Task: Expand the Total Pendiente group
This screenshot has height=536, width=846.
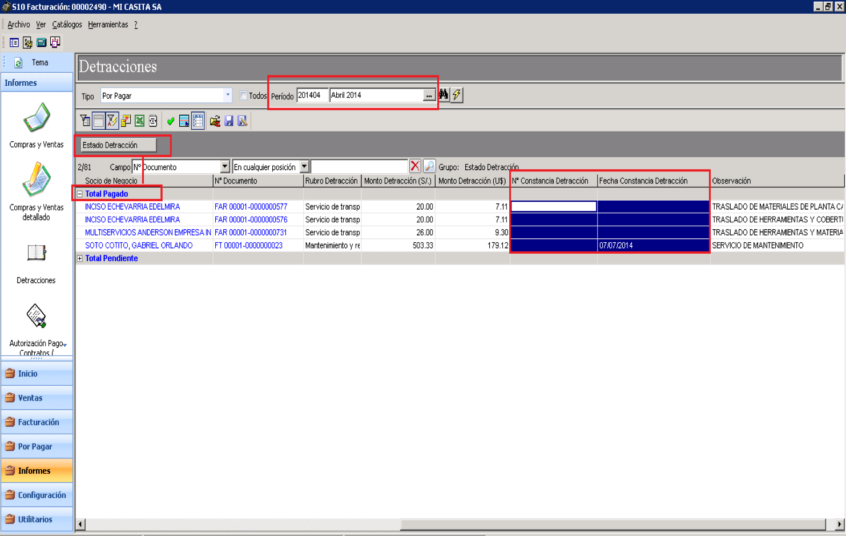Action: (x=80, y=258)
